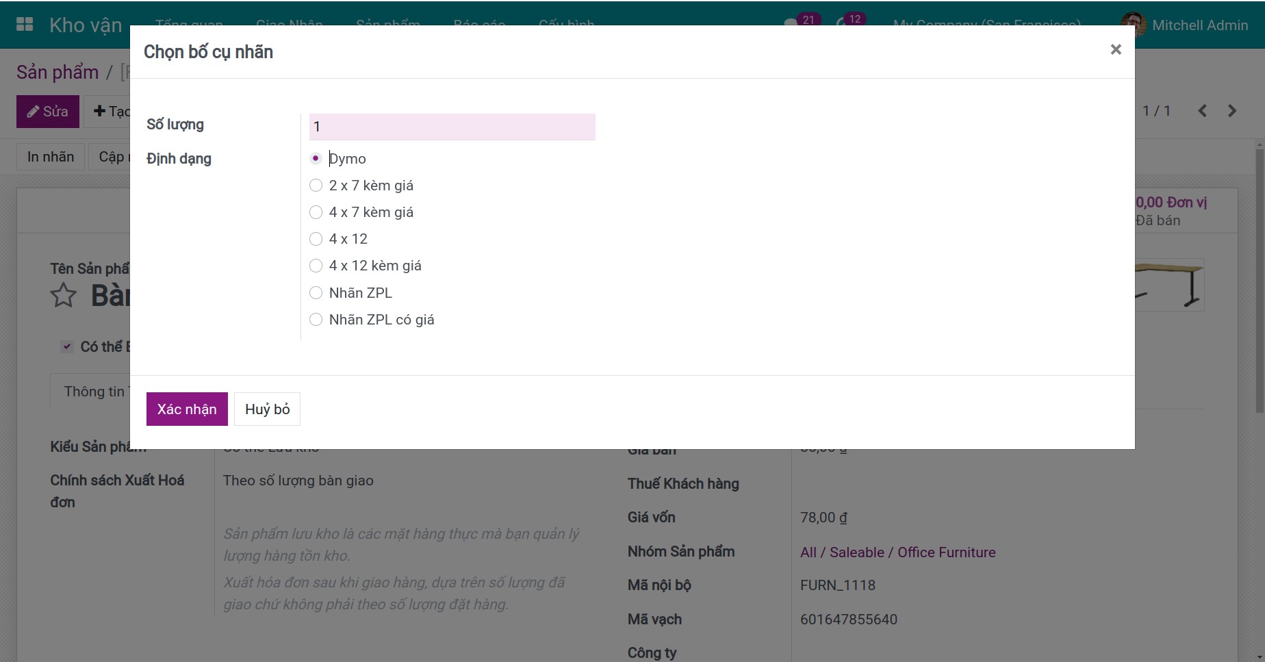1265x662 pixels.
Task: Click the product image thumbnail
Action: click(x=1169, y=285)
